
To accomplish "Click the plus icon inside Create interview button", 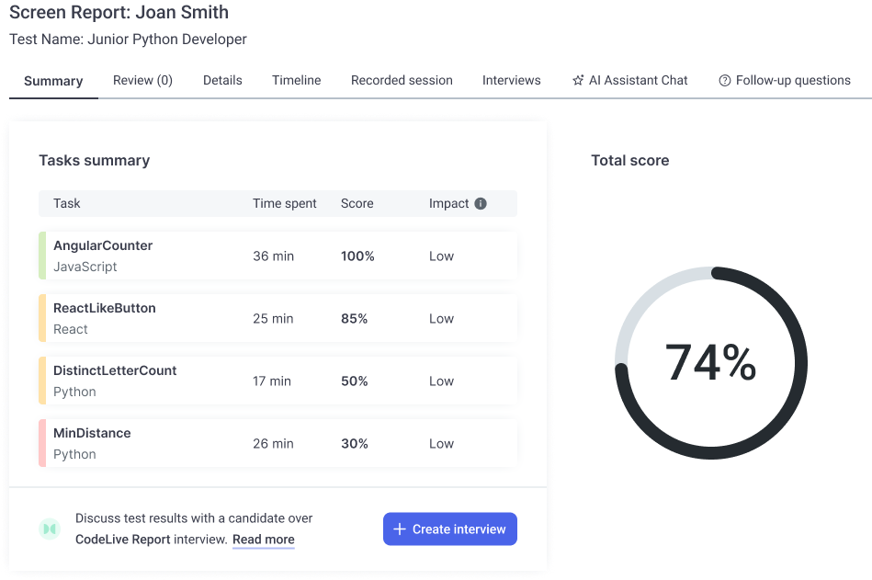I will coord(400,529).
